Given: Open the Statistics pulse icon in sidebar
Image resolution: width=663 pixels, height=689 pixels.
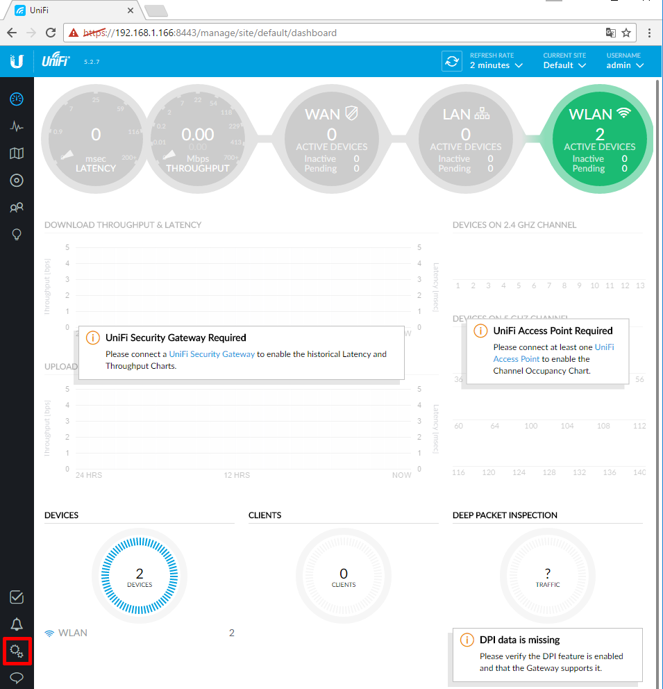Looking at the screenshot, I should [x=17, y=126].
